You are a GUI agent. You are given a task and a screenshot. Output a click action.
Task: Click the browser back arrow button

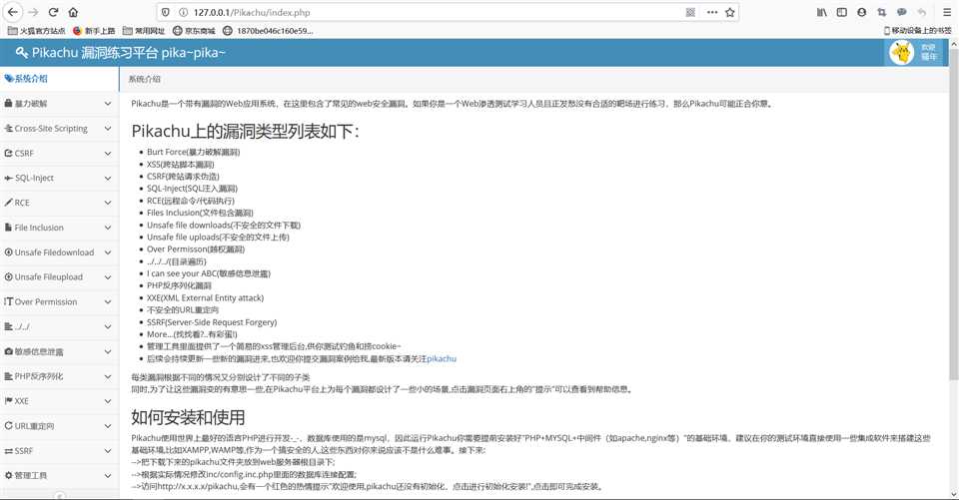13,12
